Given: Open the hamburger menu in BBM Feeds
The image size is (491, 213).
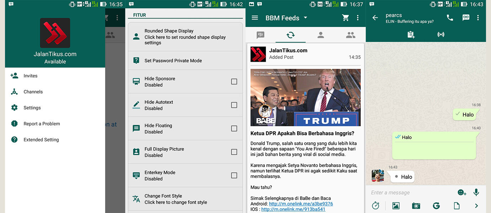Looking at the screenshot, I should tap(255, 18).
